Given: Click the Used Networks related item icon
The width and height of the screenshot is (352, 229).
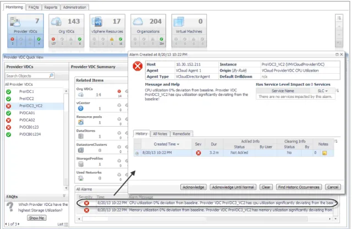Looking at the screenshot, I should click(x=81, y=178).
